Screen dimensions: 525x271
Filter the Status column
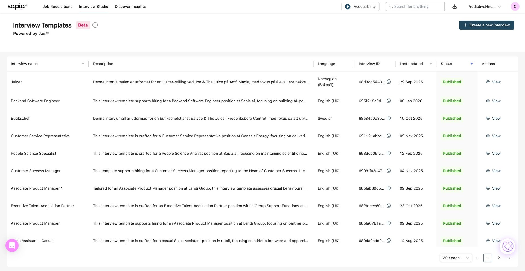471,64
